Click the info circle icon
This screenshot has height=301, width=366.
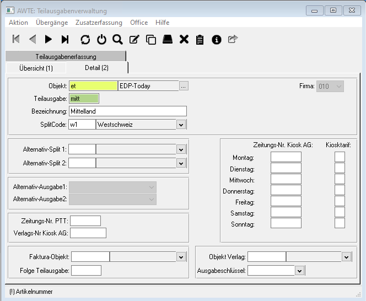(217, 39)
